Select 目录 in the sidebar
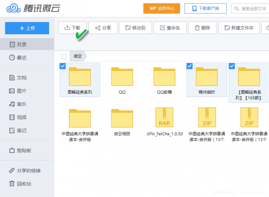Image resolution: width=269 pixels, height=197 pixels. pos(27,44)
